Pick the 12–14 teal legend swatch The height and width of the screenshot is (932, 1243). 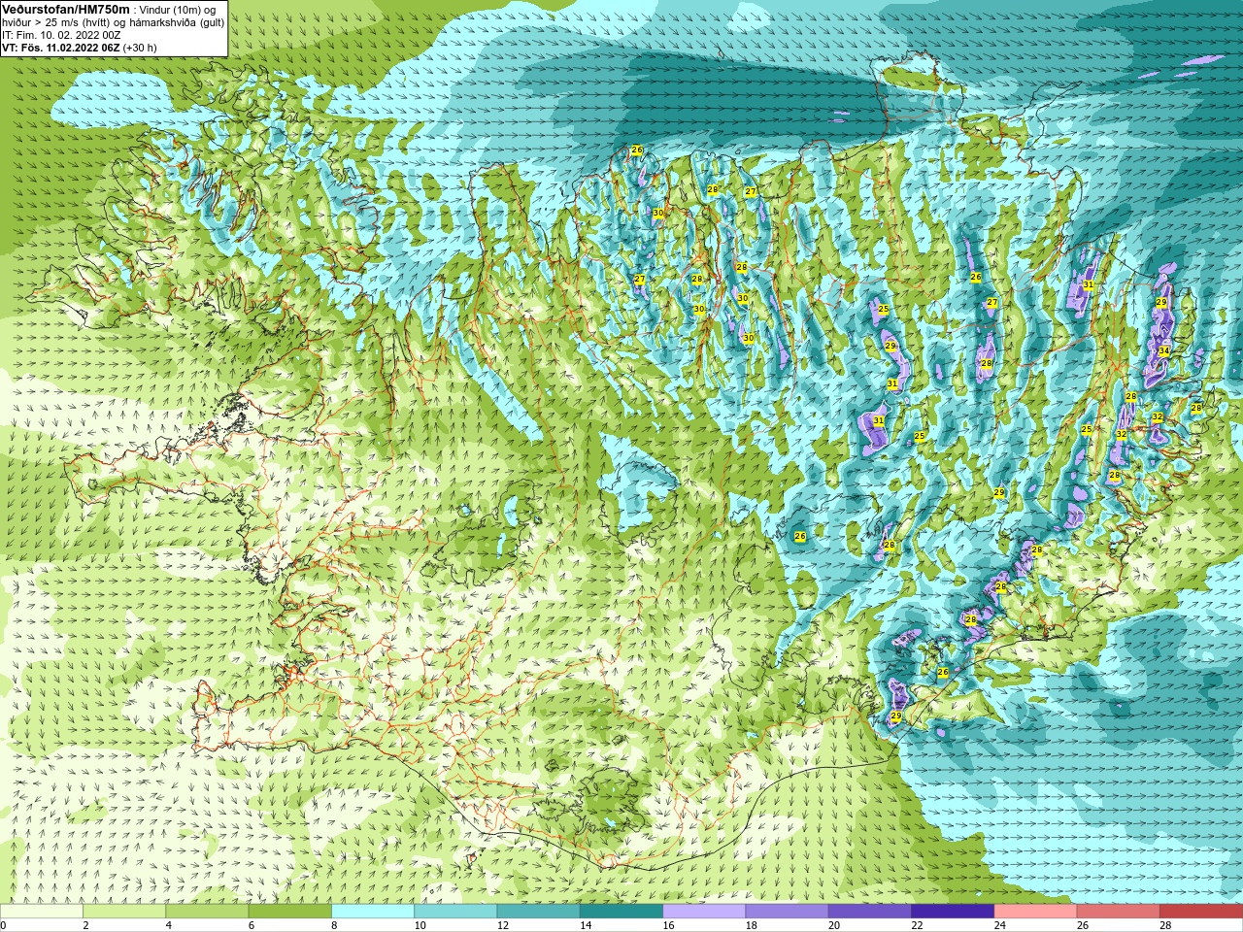click(x=539, y=912)
